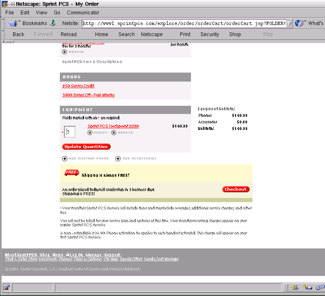Screen dimensions: 325x296
Task: Click the FREE shipping truck icon
Action: [72, 173]
